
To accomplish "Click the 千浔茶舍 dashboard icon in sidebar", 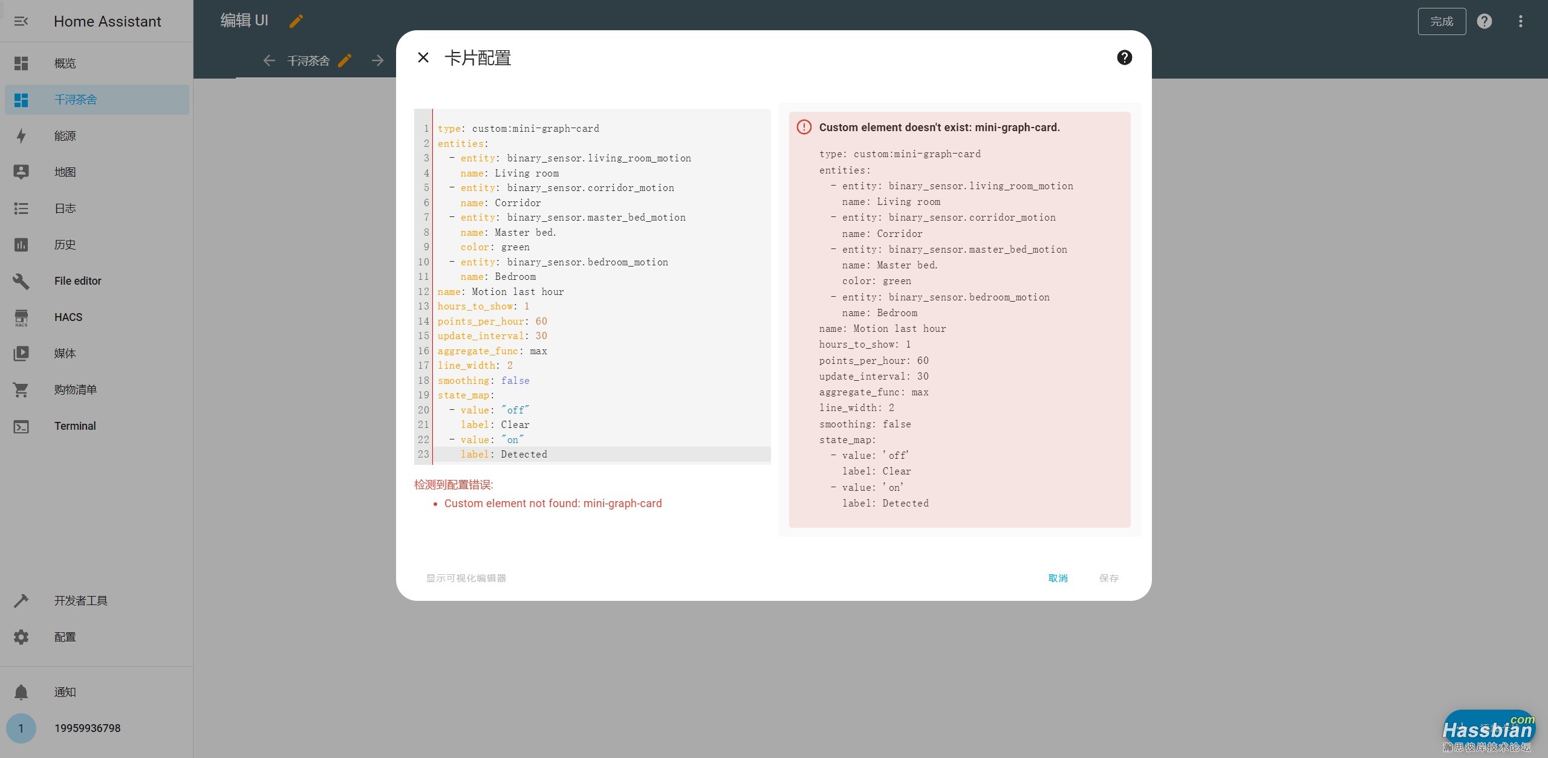I will point(21,100).
